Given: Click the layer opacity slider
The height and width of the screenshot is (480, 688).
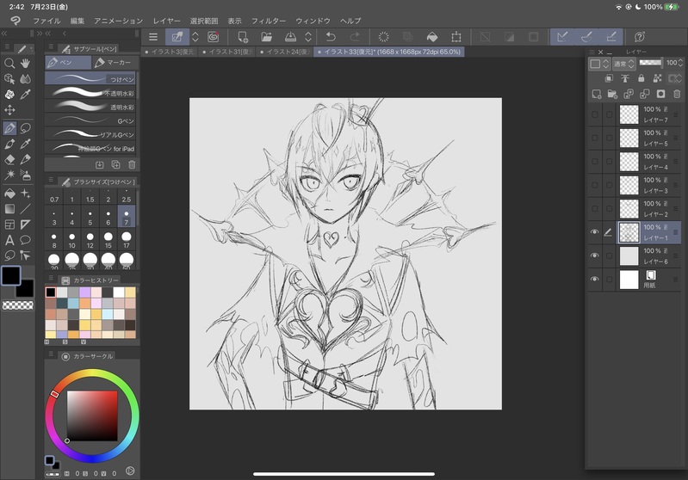Looking at the screenshot, I should click(x=651, y=63).
